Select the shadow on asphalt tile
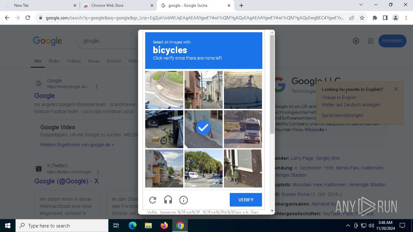The width and height of the screenshot is (413, 232). (x=243, y=90)
